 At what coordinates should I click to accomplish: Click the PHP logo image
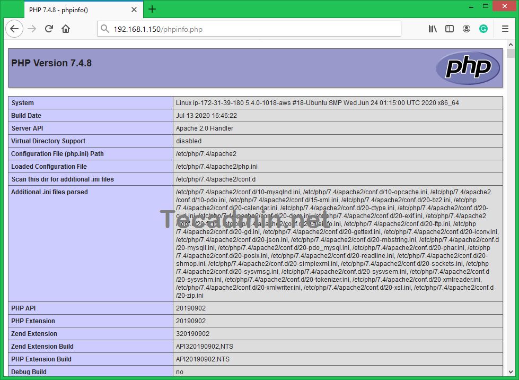click(468, 68)
